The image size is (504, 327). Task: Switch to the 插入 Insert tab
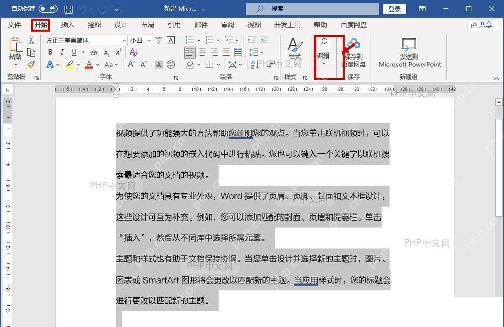[x=68, y=25]
